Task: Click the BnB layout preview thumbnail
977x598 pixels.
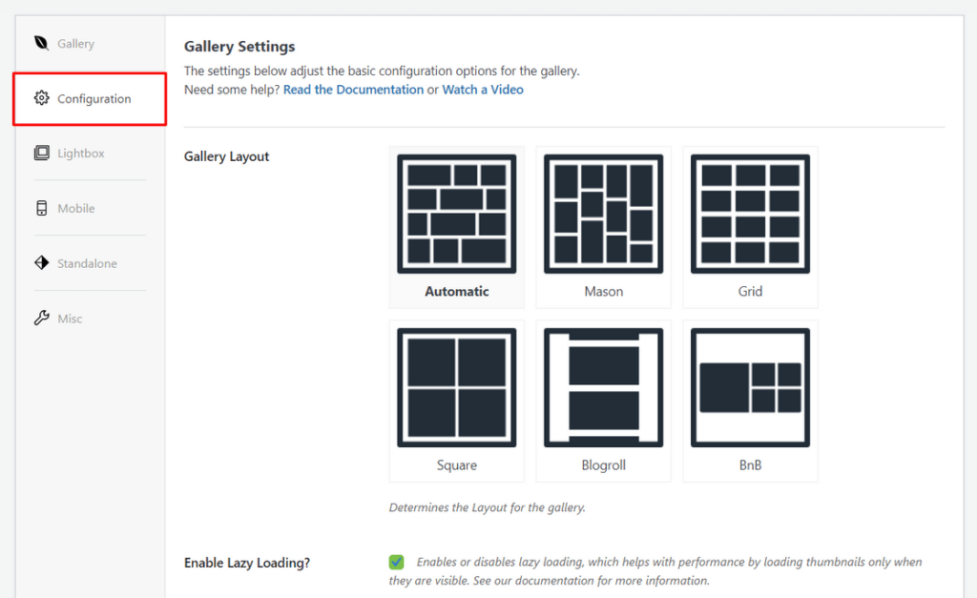Action: coord(750,389)
